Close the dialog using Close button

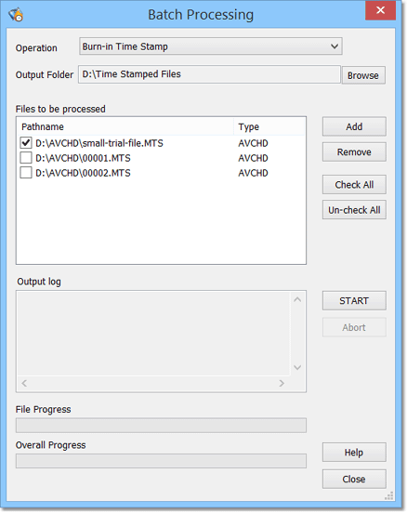tap(354, 480)
